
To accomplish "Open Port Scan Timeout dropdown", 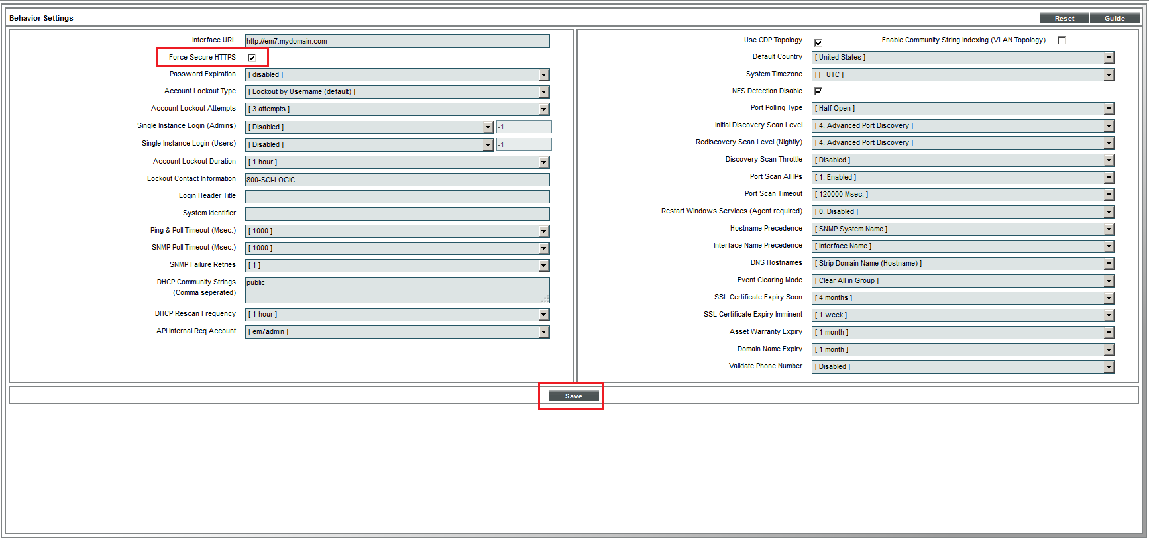I will pos(963,195).
